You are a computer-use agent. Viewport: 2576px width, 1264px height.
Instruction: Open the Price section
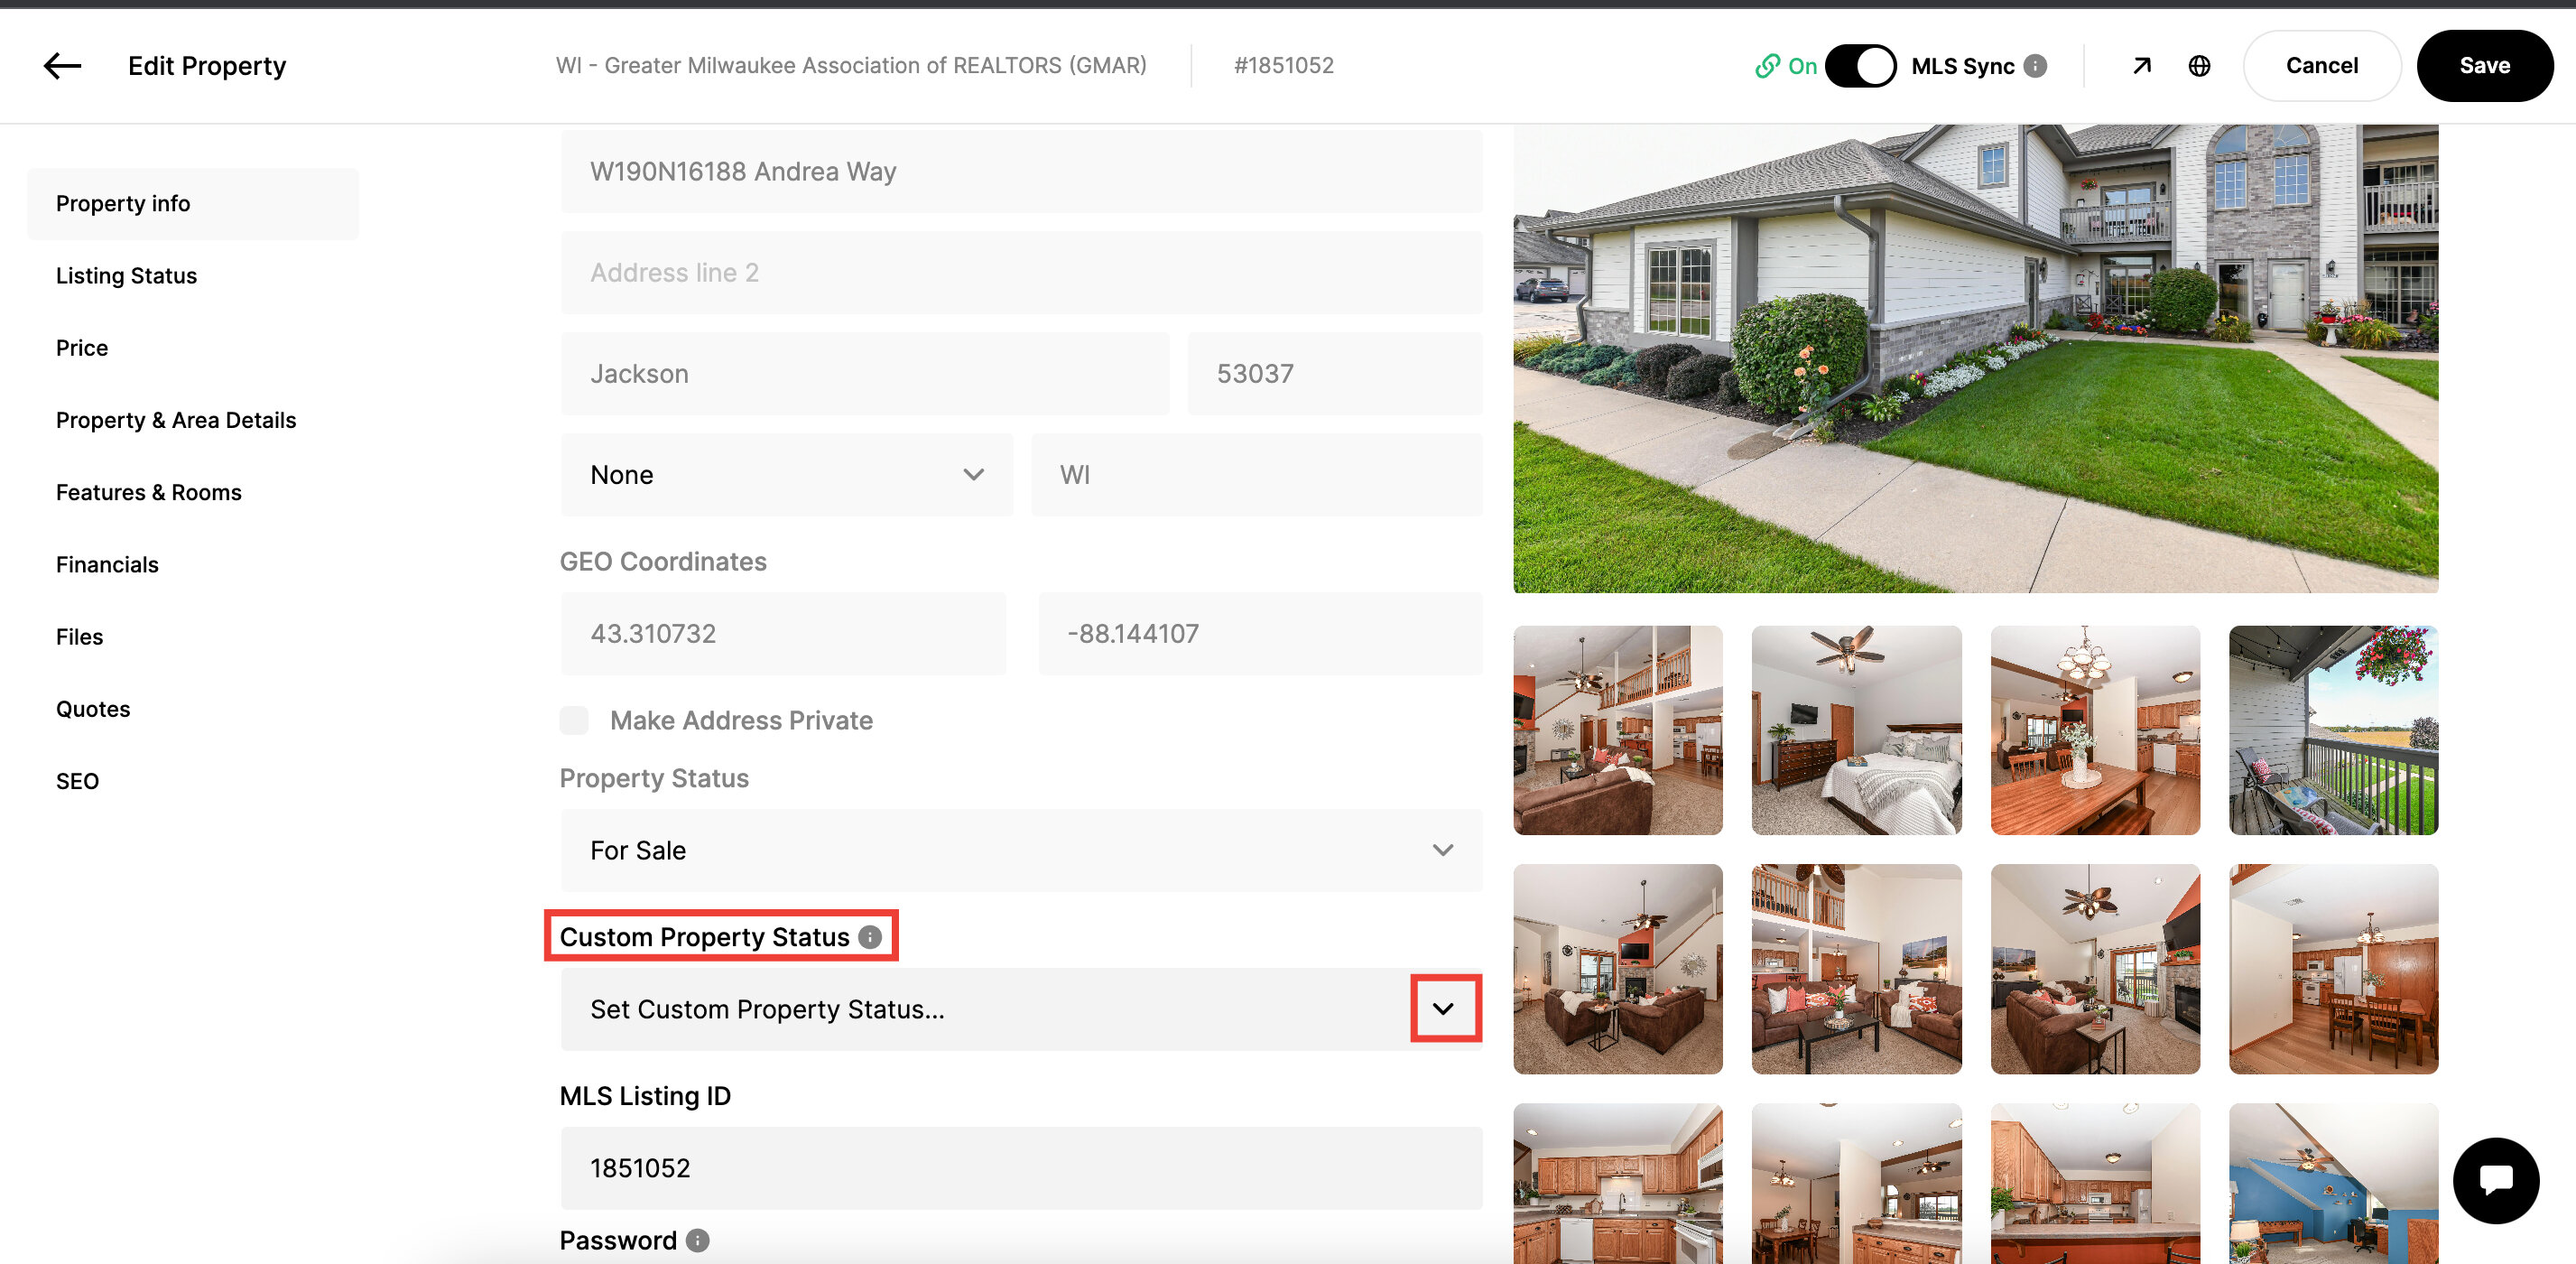(x=82, y=348)
